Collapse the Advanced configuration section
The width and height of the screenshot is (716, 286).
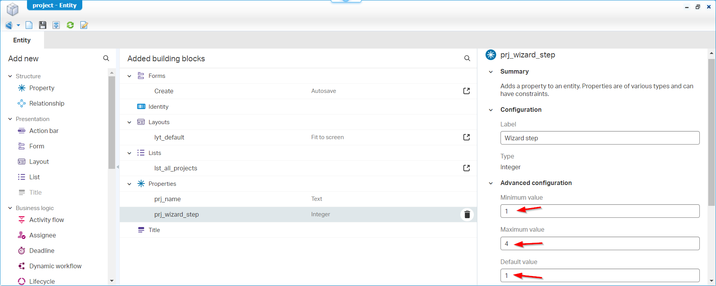[x=491, y=183]
